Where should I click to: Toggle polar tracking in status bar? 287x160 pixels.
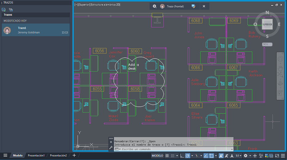pyautogui.click(x=187, y=156)
